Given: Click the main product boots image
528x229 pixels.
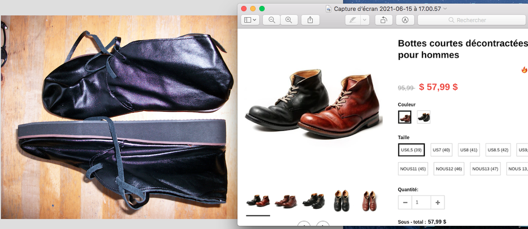Looking at the screenshot, I should pos(314,104).
